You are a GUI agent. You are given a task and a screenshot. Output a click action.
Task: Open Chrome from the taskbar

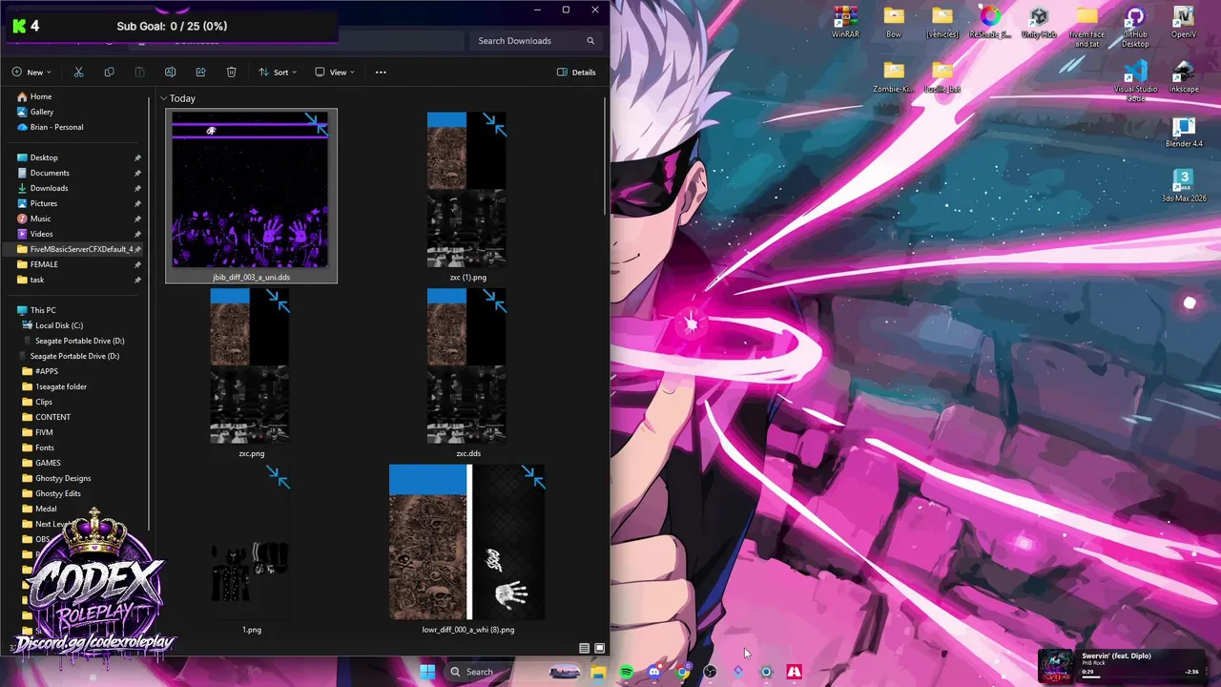click(x=683, y=672)
